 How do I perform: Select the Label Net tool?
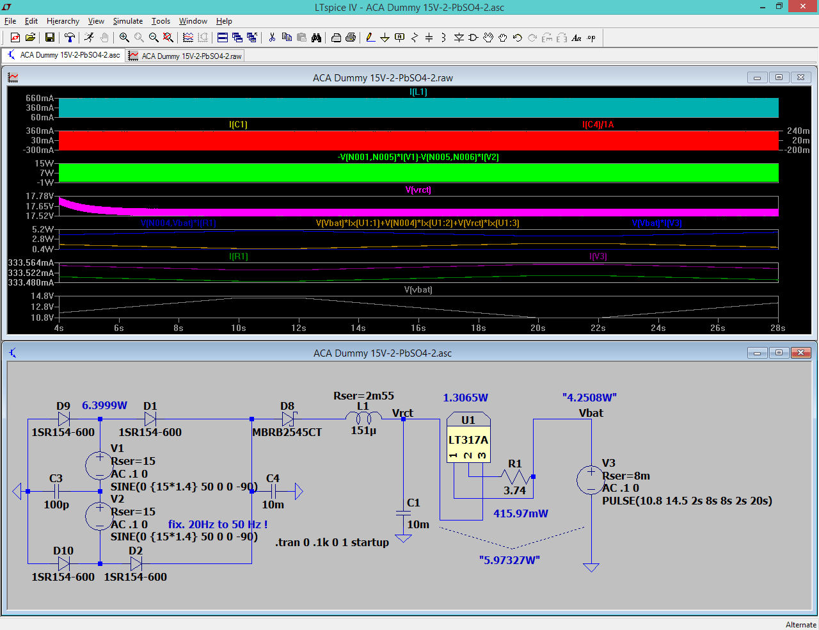[x=400, y=38]
